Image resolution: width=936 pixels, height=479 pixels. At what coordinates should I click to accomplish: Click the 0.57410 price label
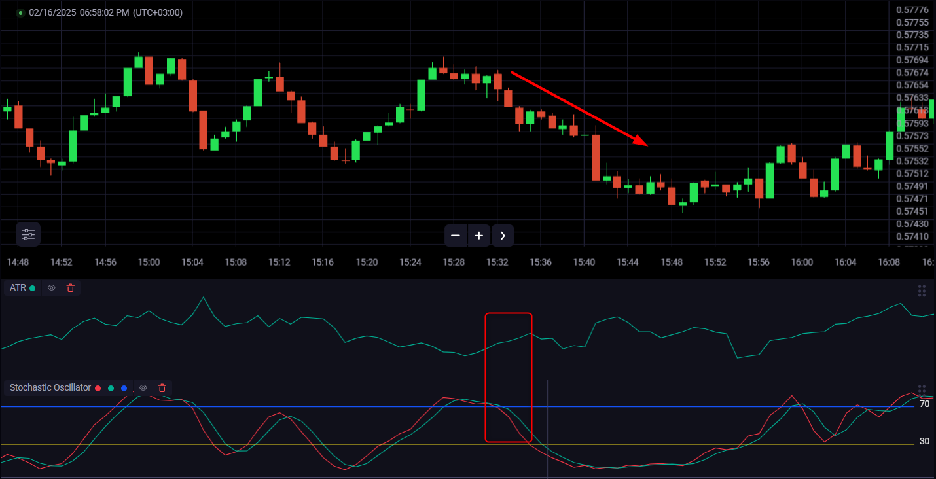point(912,237)
